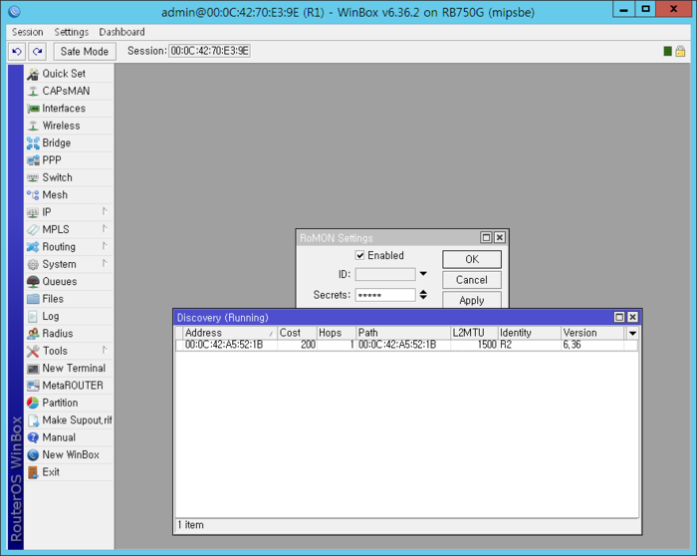The width and height of the screenshot is (697, 556).
Task: Open the Log window
Action: [x=69, y=316]
